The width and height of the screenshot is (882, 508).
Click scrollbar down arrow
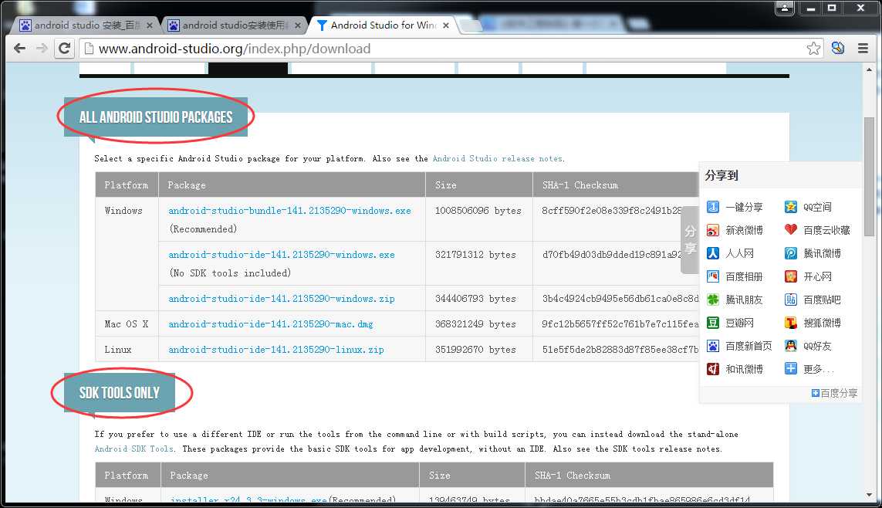869,495
